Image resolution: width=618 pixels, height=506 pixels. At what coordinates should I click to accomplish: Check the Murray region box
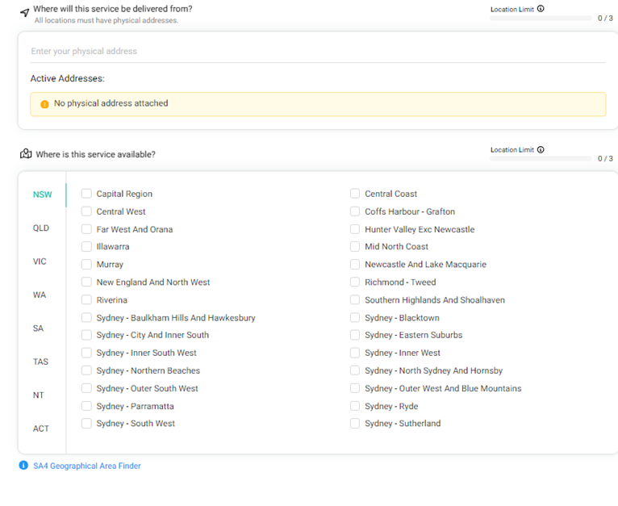click(86, 264)
